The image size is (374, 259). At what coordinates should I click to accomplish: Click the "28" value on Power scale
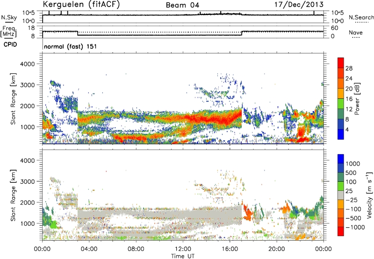point(349,68)
